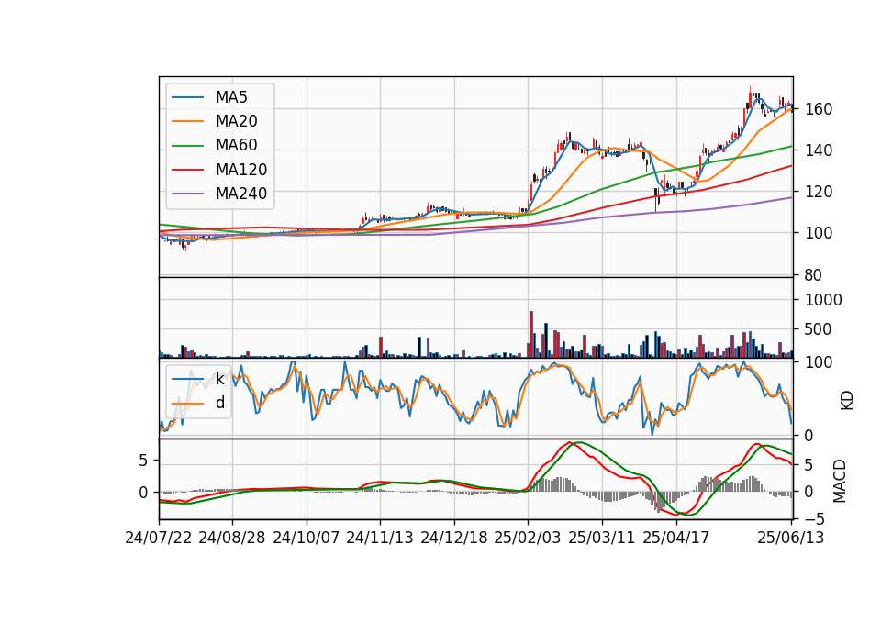This screenshot has width=881, height=633.
Task: Click the MA240 legend label
Action: point(241,194)
